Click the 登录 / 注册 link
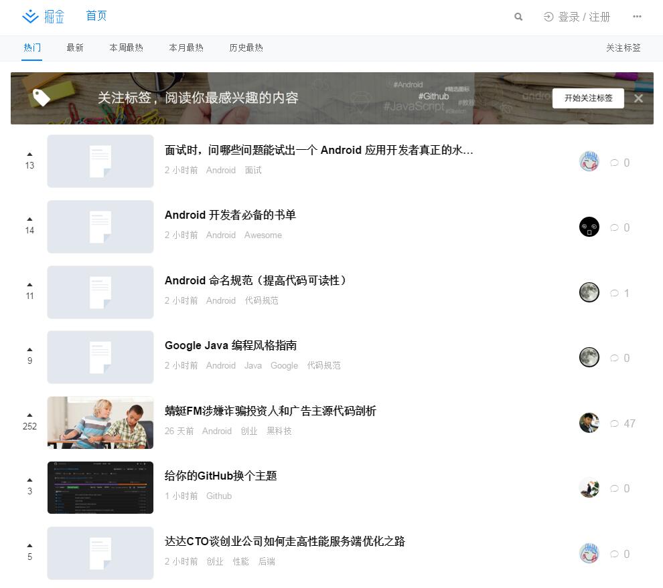 (577, 17)
